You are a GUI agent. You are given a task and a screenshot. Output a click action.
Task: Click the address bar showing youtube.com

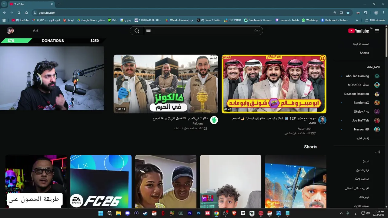(x=182, y=13)
